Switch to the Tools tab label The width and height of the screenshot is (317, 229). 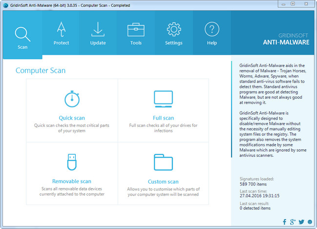tap(136, 43)
